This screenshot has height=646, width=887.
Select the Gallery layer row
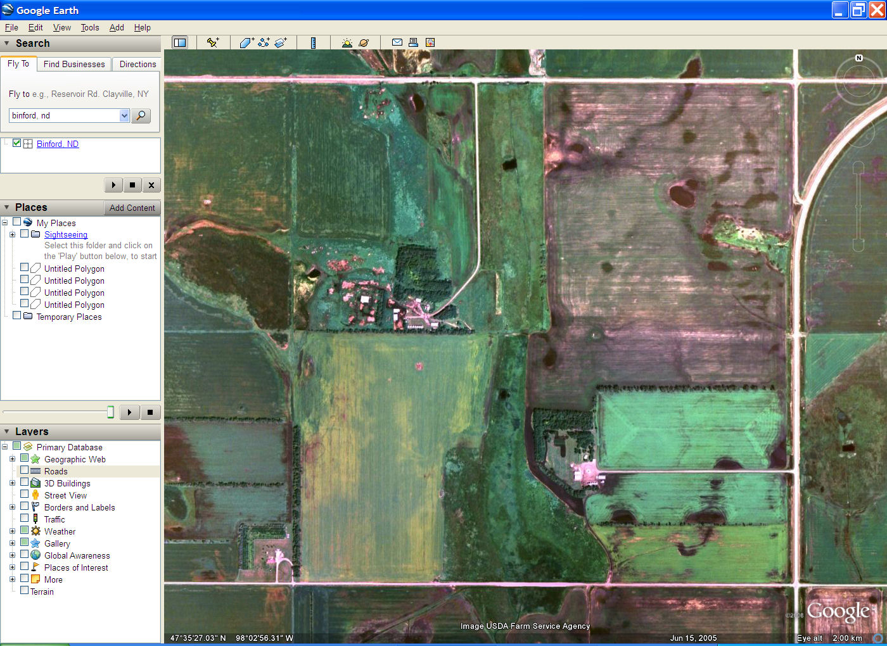pyautogui.click(x=57, y=543)
